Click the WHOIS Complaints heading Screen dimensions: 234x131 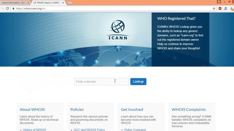point(189,110)
